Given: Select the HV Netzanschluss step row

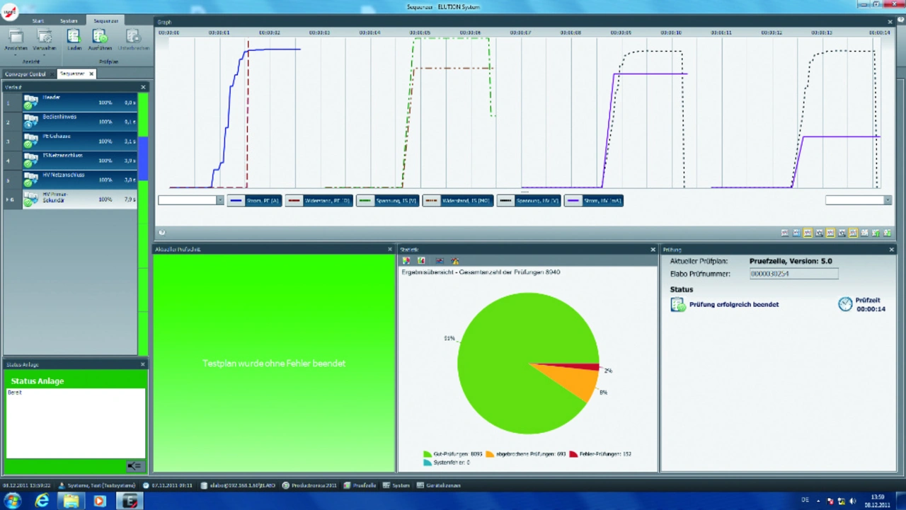Looking at the screenshot, I should click(x=70, y=180).
